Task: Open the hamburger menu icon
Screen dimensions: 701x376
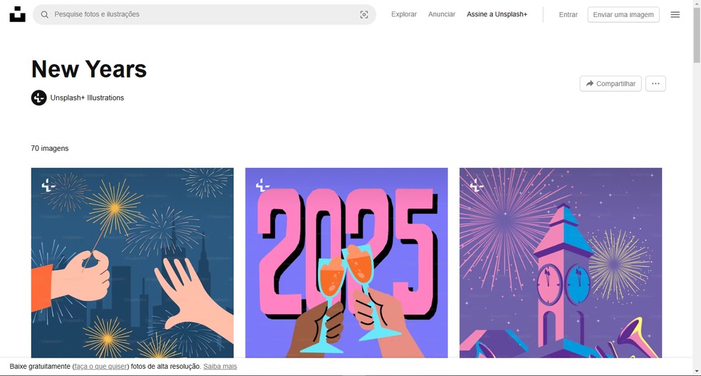Action: (x=675, y=14)
